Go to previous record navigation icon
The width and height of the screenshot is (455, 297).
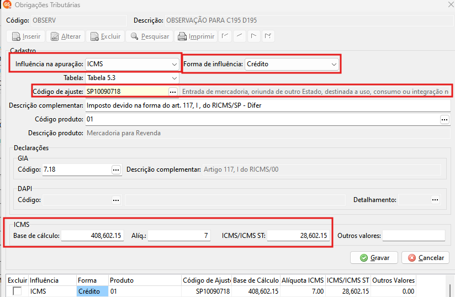click(240, 36)
